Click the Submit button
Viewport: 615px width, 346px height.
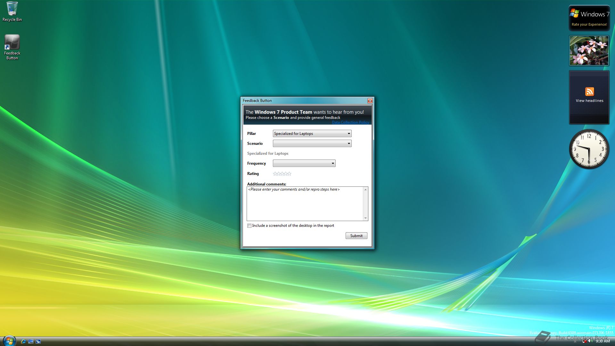point(356,236)
